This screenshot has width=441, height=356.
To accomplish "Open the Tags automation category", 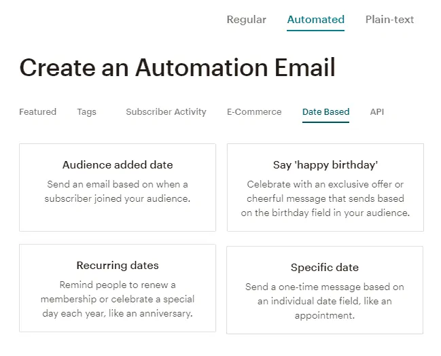I will point(86,111).
